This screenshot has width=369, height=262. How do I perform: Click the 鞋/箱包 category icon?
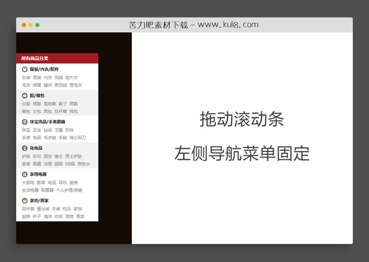pyautogui.click(x=25, y=96)
